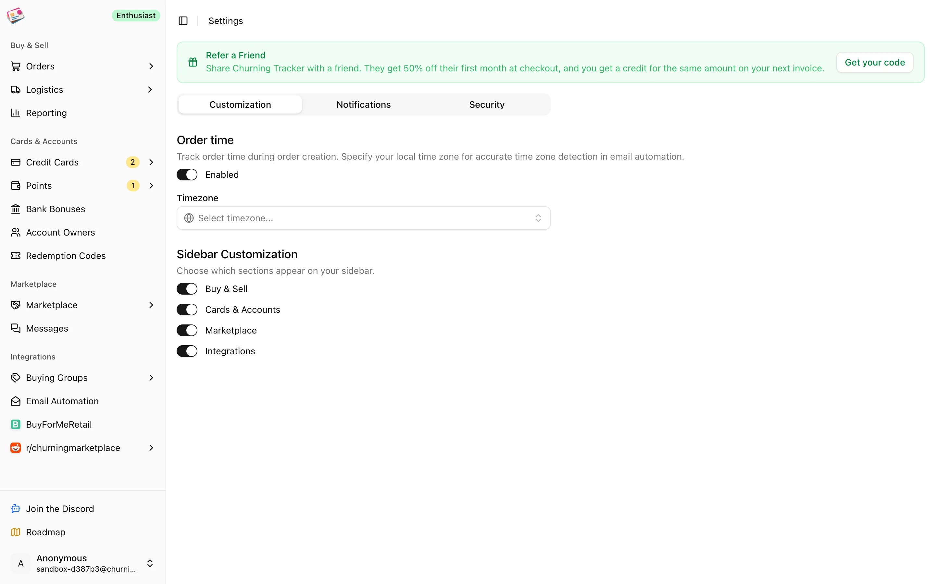Image resolution: width=935 pixels, height=584 pixels.
Task: Expand the Points submenu chevron
Action: (151, 186)
